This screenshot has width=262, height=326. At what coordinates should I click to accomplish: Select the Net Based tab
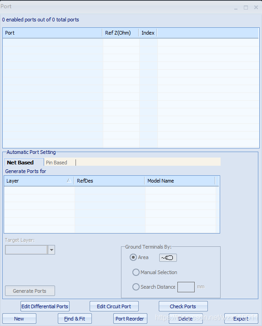[x=20, y=163]
